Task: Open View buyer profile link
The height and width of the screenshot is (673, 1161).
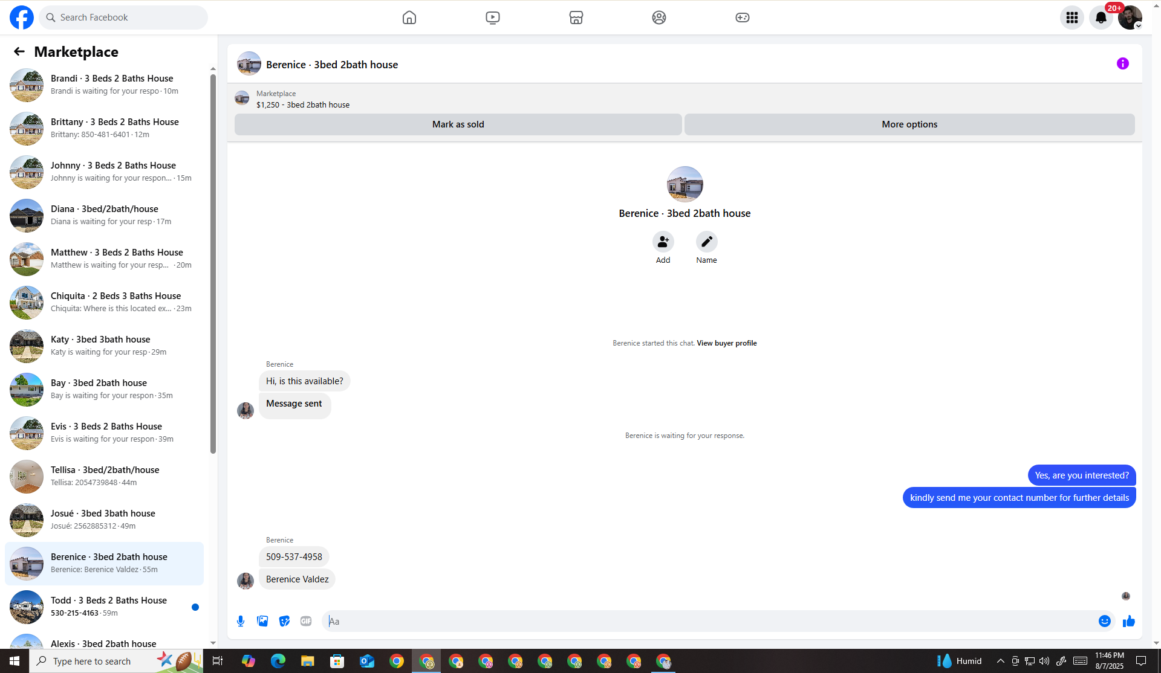Action: [726, 343]
